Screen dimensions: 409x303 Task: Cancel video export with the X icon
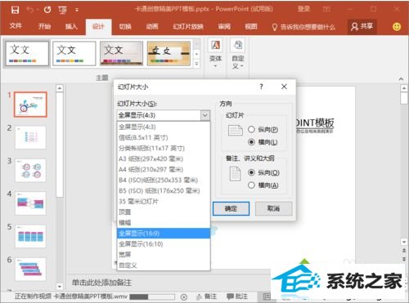click(x=184, y=297)
